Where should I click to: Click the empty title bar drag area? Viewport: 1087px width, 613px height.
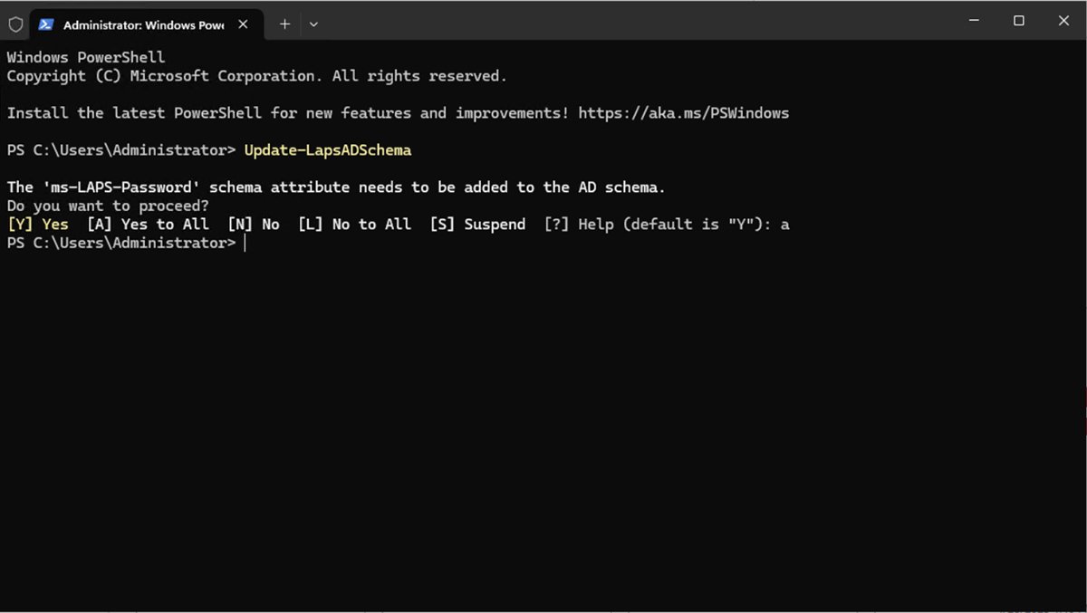click(x=634, y=21)
